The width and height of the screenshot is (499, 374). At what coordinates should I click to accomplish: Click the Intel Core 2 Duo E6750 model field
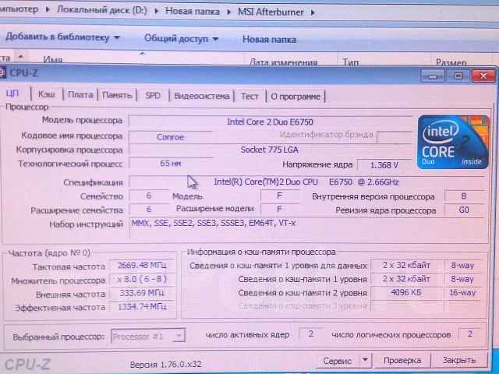[x=270, y=122]
